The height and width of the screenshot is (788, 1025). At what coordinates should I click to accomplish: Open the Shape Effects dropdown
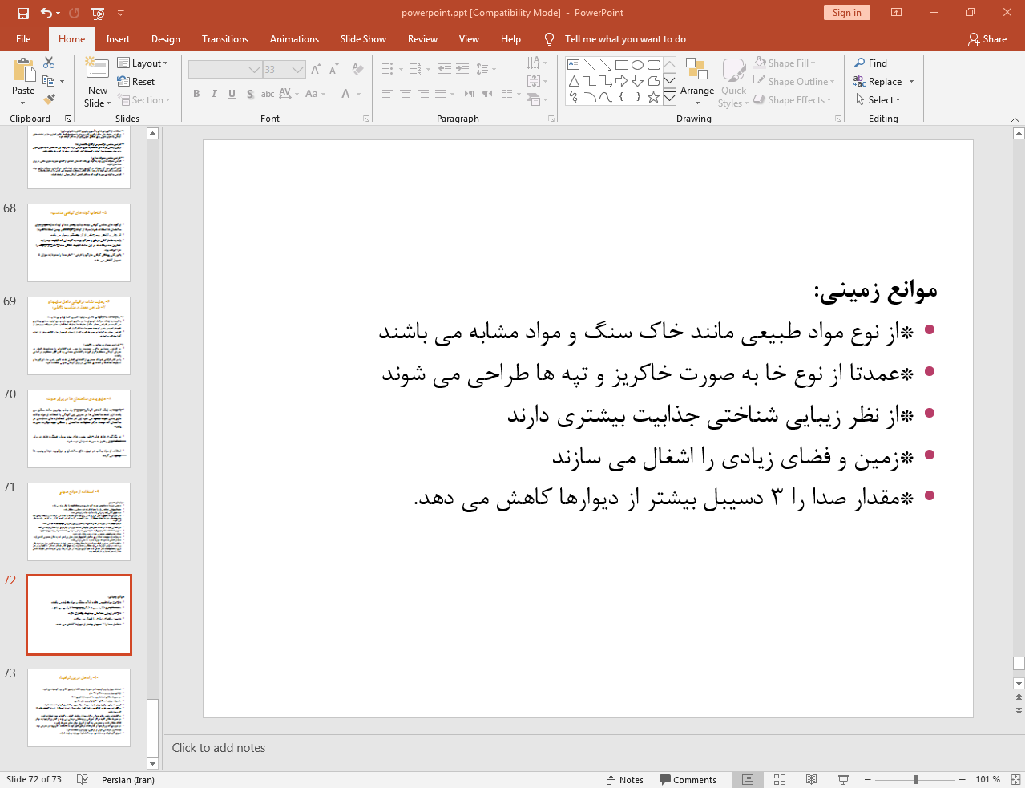click(x=793, y=99)
